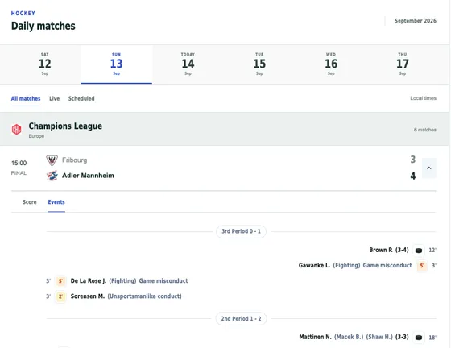Switch to the Scheduled matches filter
Image resolution: width=451 pixels, height=348 pixels.
tap(81, 98)
